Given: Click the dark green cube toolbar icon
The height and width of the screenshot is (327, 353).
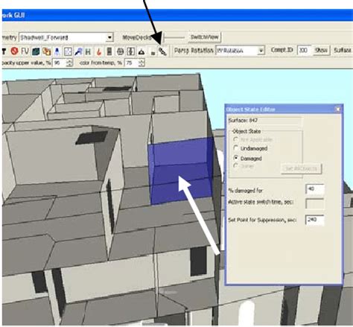Looking at the screenshot, I should click(36, 51).
